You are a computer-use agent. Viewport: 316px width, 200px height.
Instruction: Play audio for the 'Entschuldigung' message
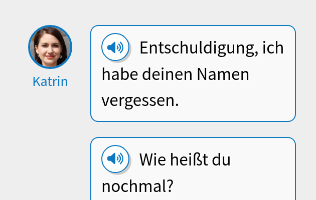[115, 47]
